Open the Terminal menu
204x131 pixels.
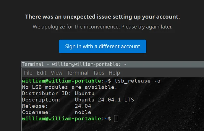click(77, 73)
